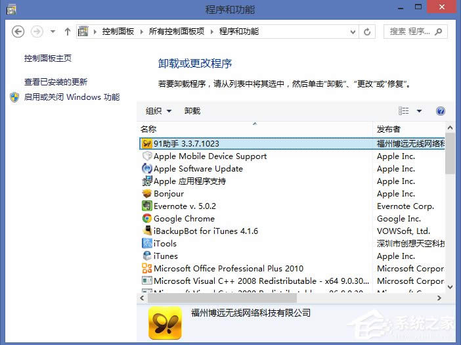Image resolution: width=461 pixels, height=345 pixels.
Task: Select the Apple 应用程序支持 row
Action: pyautogui.click(x=292, y=181)
